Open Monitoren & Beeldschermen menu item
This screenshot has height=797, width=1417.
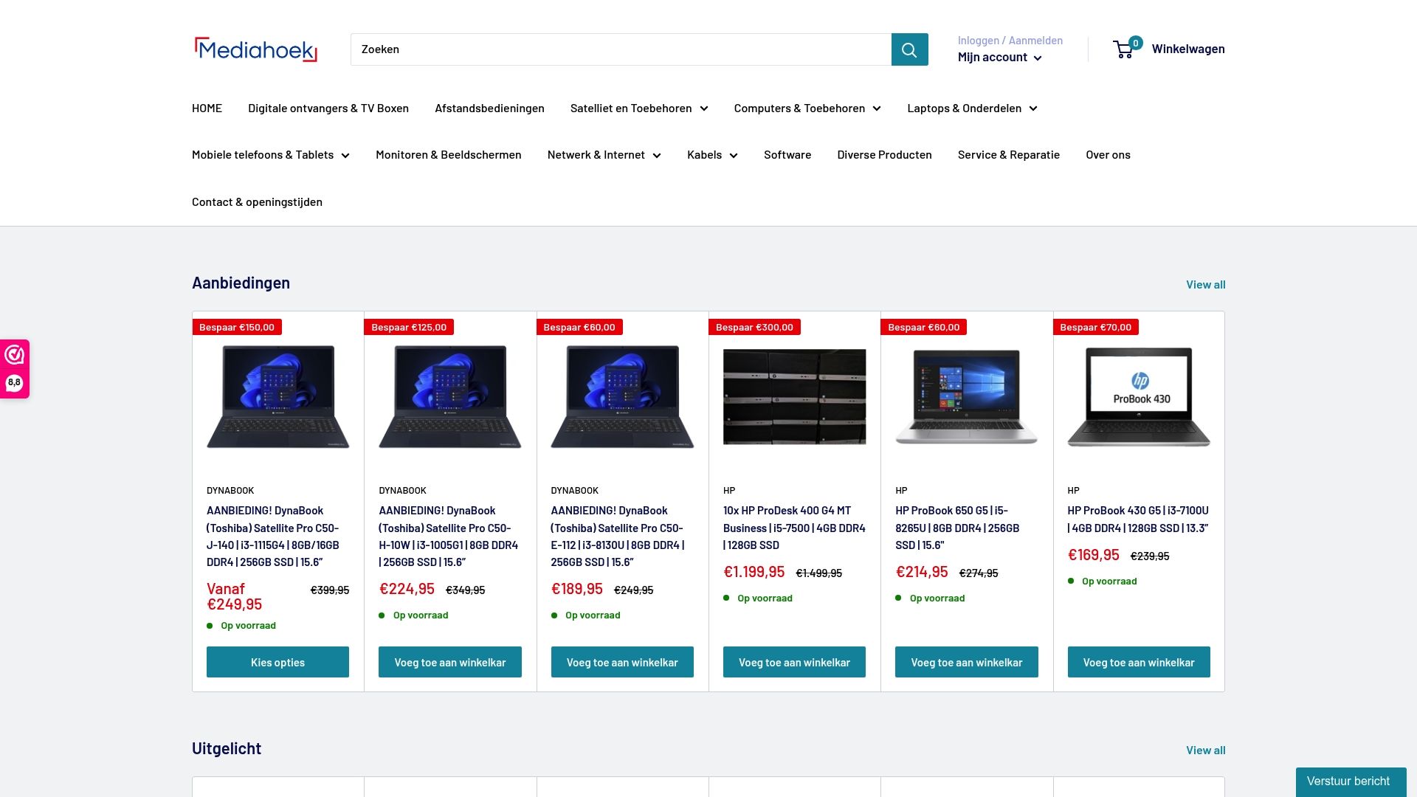click(x=449, y=155)
